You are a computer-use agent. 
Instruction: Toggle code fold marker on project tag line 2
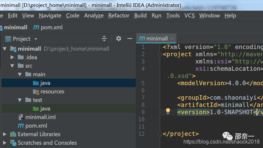coord(160,55)
